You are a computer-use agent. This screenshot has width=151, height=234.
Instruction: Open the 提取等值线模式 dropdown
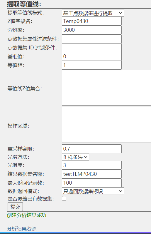[93, 13]
